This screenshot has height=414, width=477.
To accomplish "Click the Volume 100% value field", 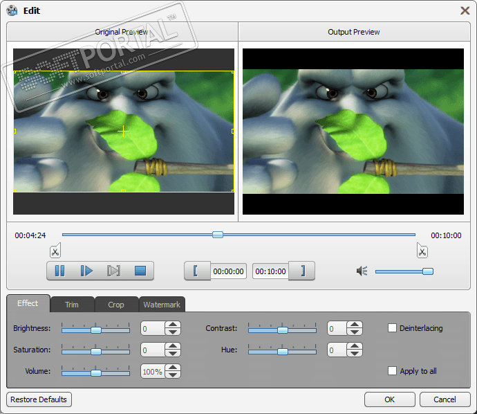I will click(x=153, y=371).
